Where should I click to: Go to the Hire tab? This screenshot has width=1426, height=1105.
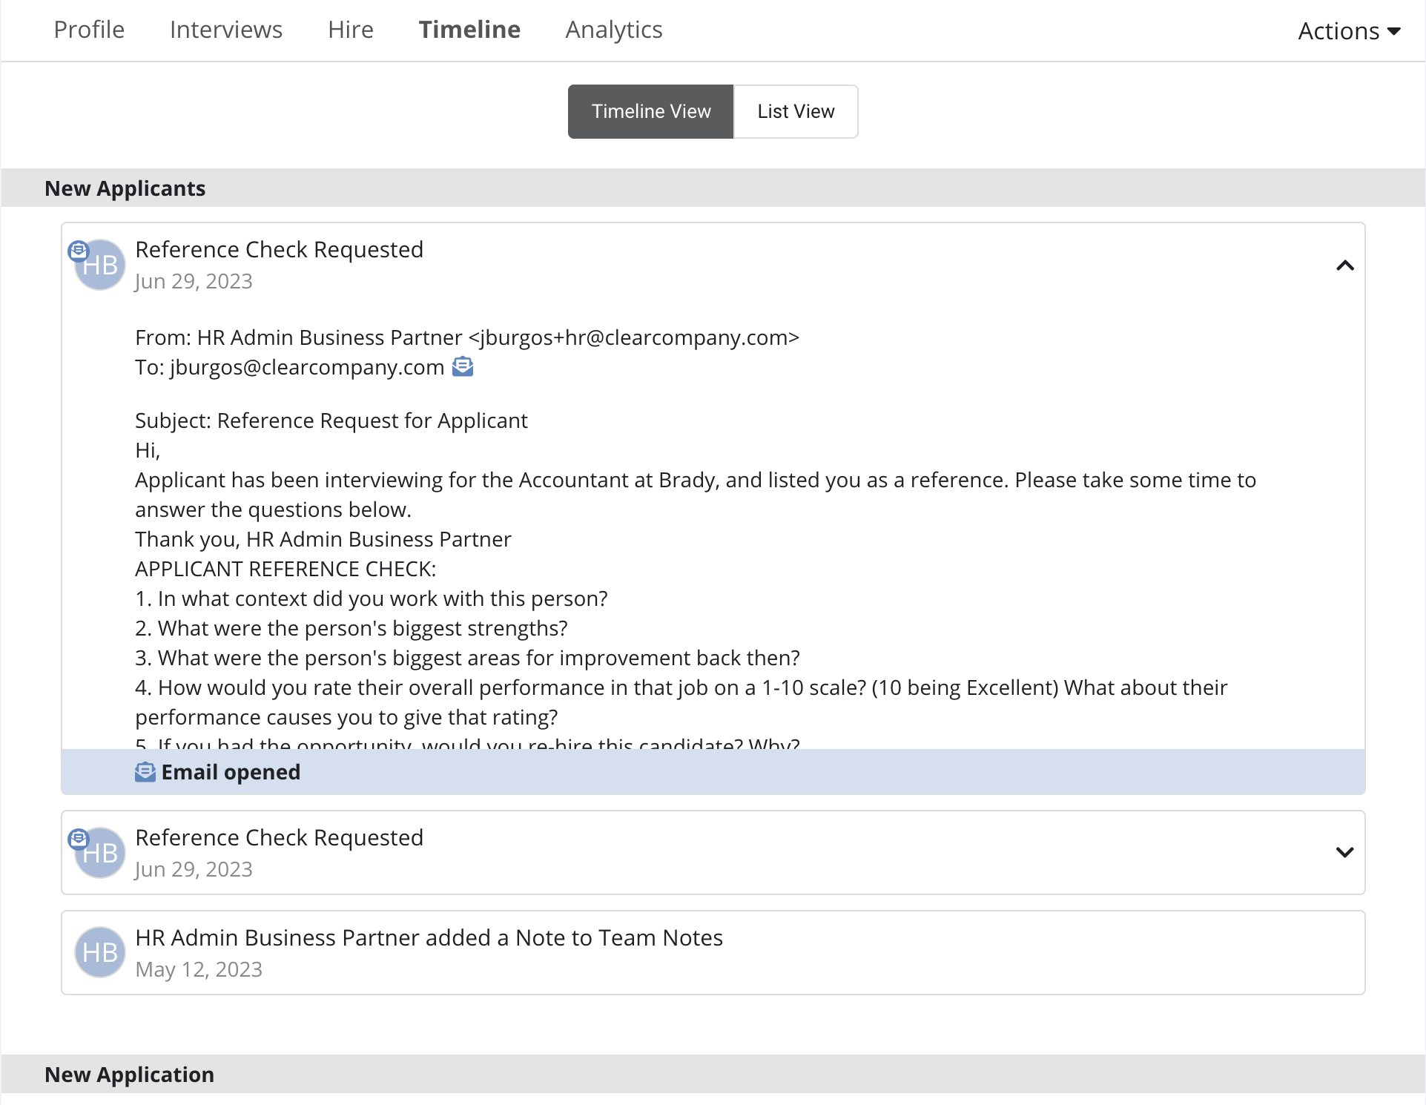(351, 30)
